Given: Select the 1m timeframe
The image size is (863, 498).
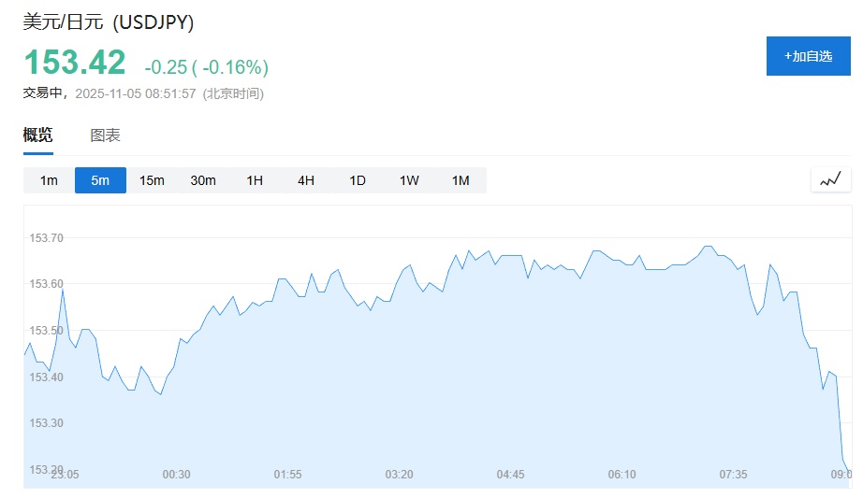Looking at the screenshot, I should 49,180.
